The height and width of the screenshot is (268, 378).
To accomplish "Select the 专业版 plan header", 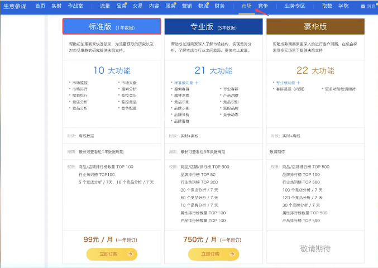I will 214,27.
